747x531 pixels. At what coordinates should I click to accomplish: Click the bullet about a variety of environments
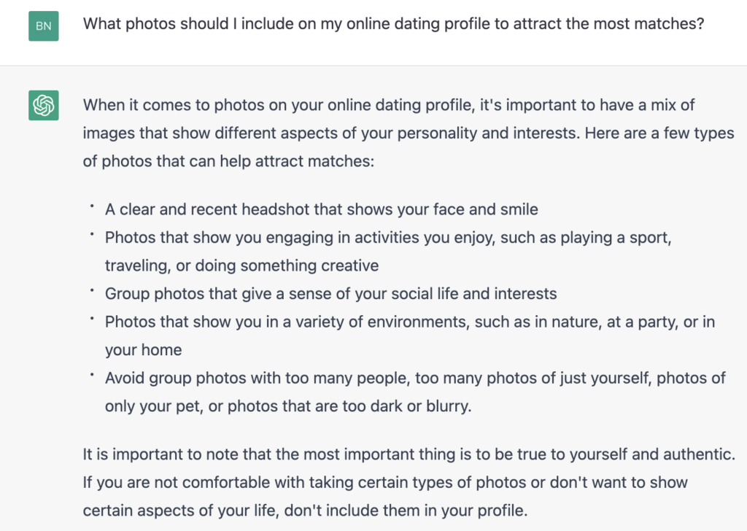[410, 336]
